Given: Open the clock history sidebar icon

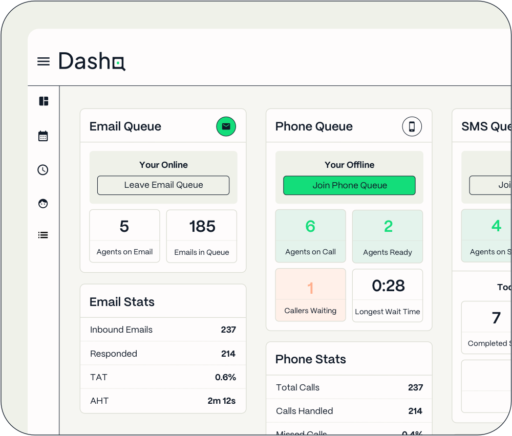Looking at the screenshot, I should coord(43,170).
